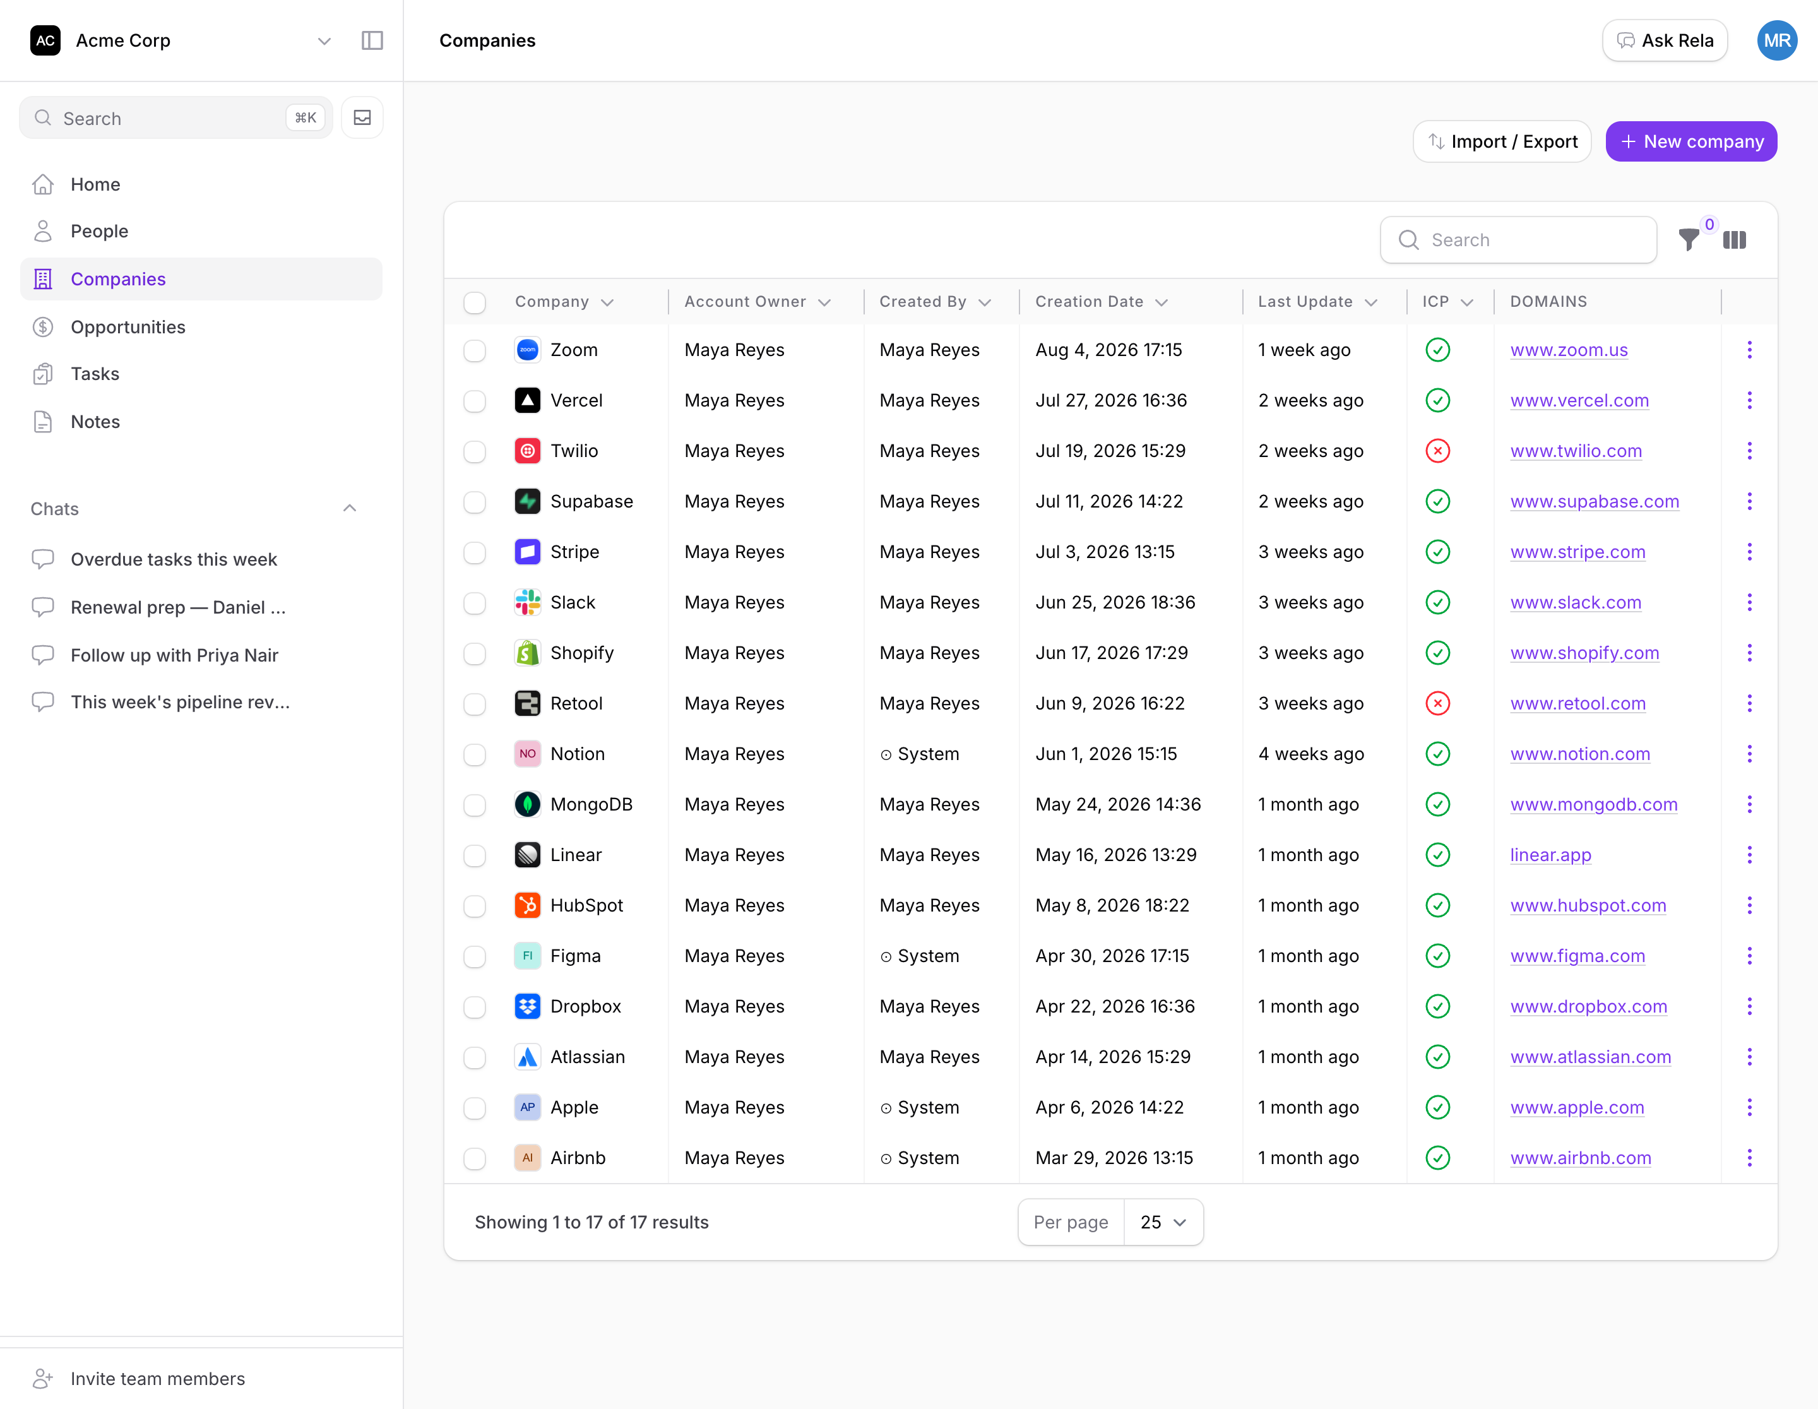Click the Stripe company logo
The height and width of the screenshot is (1409, 1818).
point(528,552)
